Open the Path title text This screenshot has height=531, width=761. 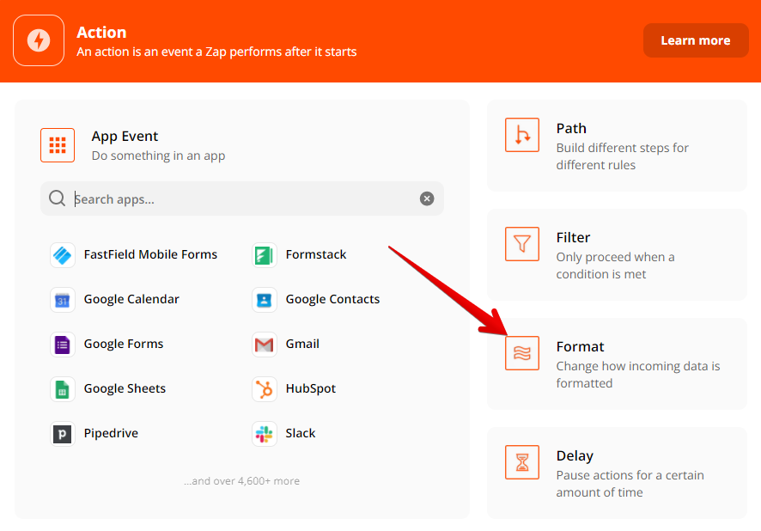tap(571, 128)
